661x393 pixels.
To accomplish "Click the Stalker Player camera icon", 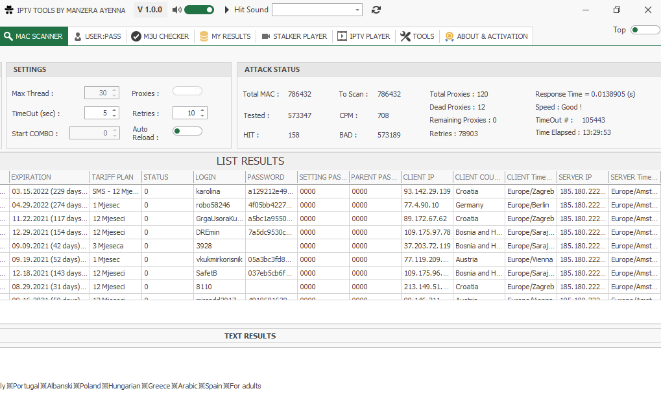I will [x=266, y=36].
